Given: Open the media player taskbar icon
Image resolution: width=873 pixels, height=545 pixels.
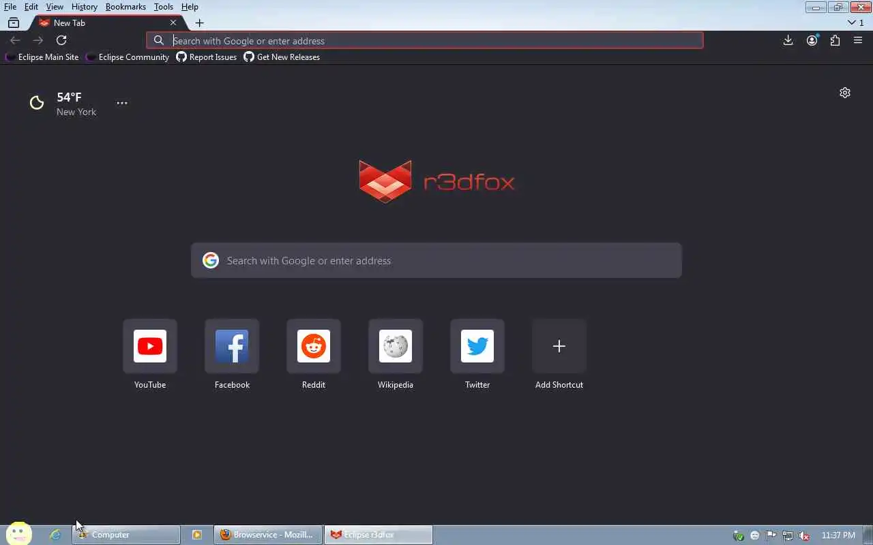Looking at the screenshot, I should [197, 535].
